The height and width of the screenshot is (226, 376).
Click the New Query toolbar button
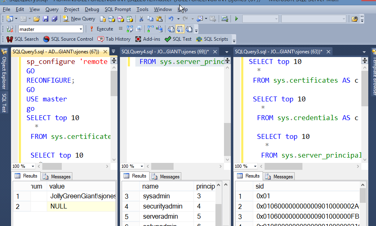pyautogui.click(x=79, y=19)
